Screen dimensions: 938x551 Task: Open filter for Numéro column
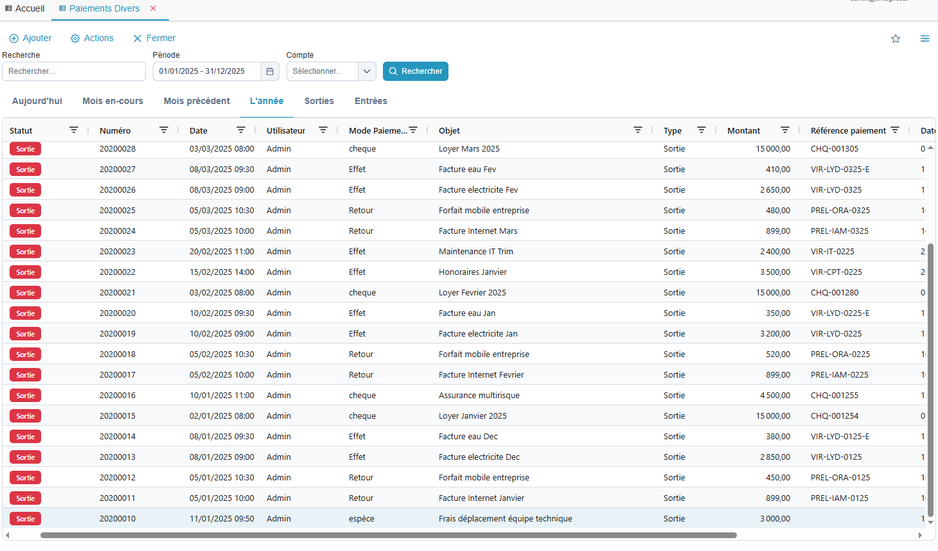pyautogui.click(x=164, y=130)
